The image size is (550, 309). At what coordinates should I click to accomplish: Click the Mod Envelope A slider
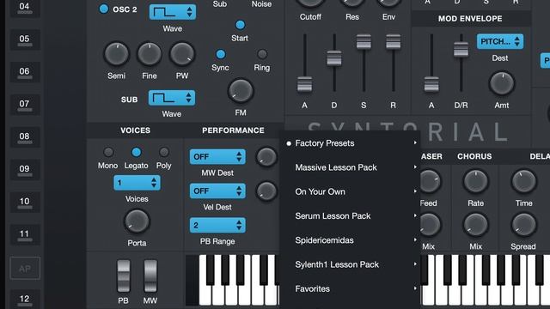[x=431, y=84]
